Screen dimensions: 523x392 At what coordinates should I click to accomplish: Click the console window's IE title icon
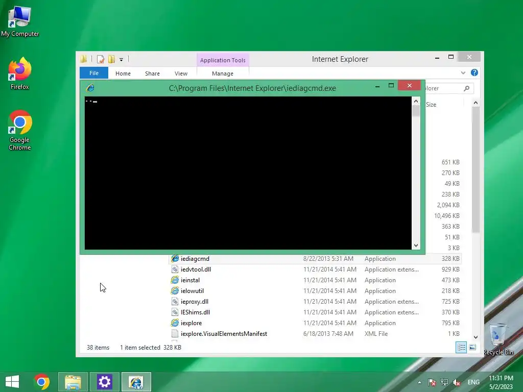coord(90,88)
